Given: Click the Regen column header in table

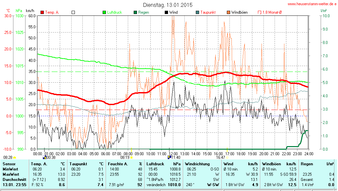Looking at the screenshot, I should pyautogui.click(x=307, y=164).
